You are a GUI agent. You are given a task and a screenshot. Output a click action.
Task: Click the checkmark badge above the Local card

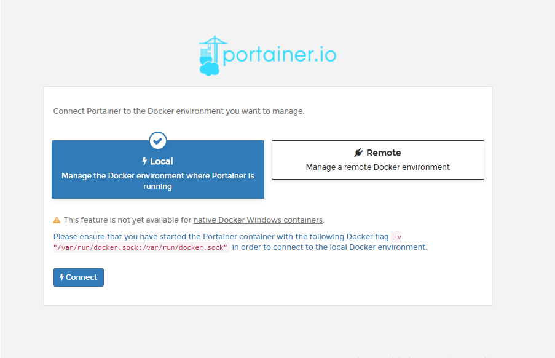157,140
